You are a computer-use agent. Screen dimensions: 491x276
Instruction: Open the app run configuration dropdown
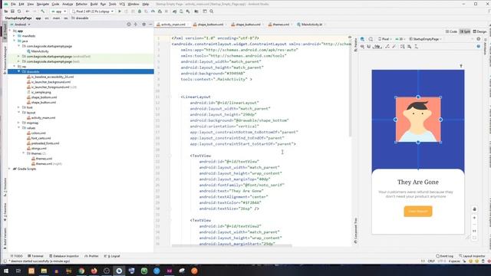point(58,11)
